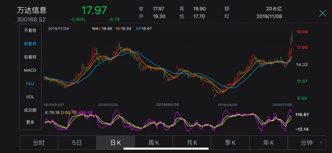This screenshot has width=332, height=153.
Task: Switch to the 分时 tab
Action: pyautogui.click(x=39, y=143)
